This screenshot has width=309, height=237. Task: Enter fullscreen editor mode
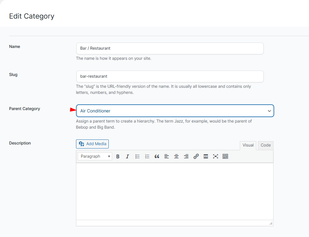point(215,156)
